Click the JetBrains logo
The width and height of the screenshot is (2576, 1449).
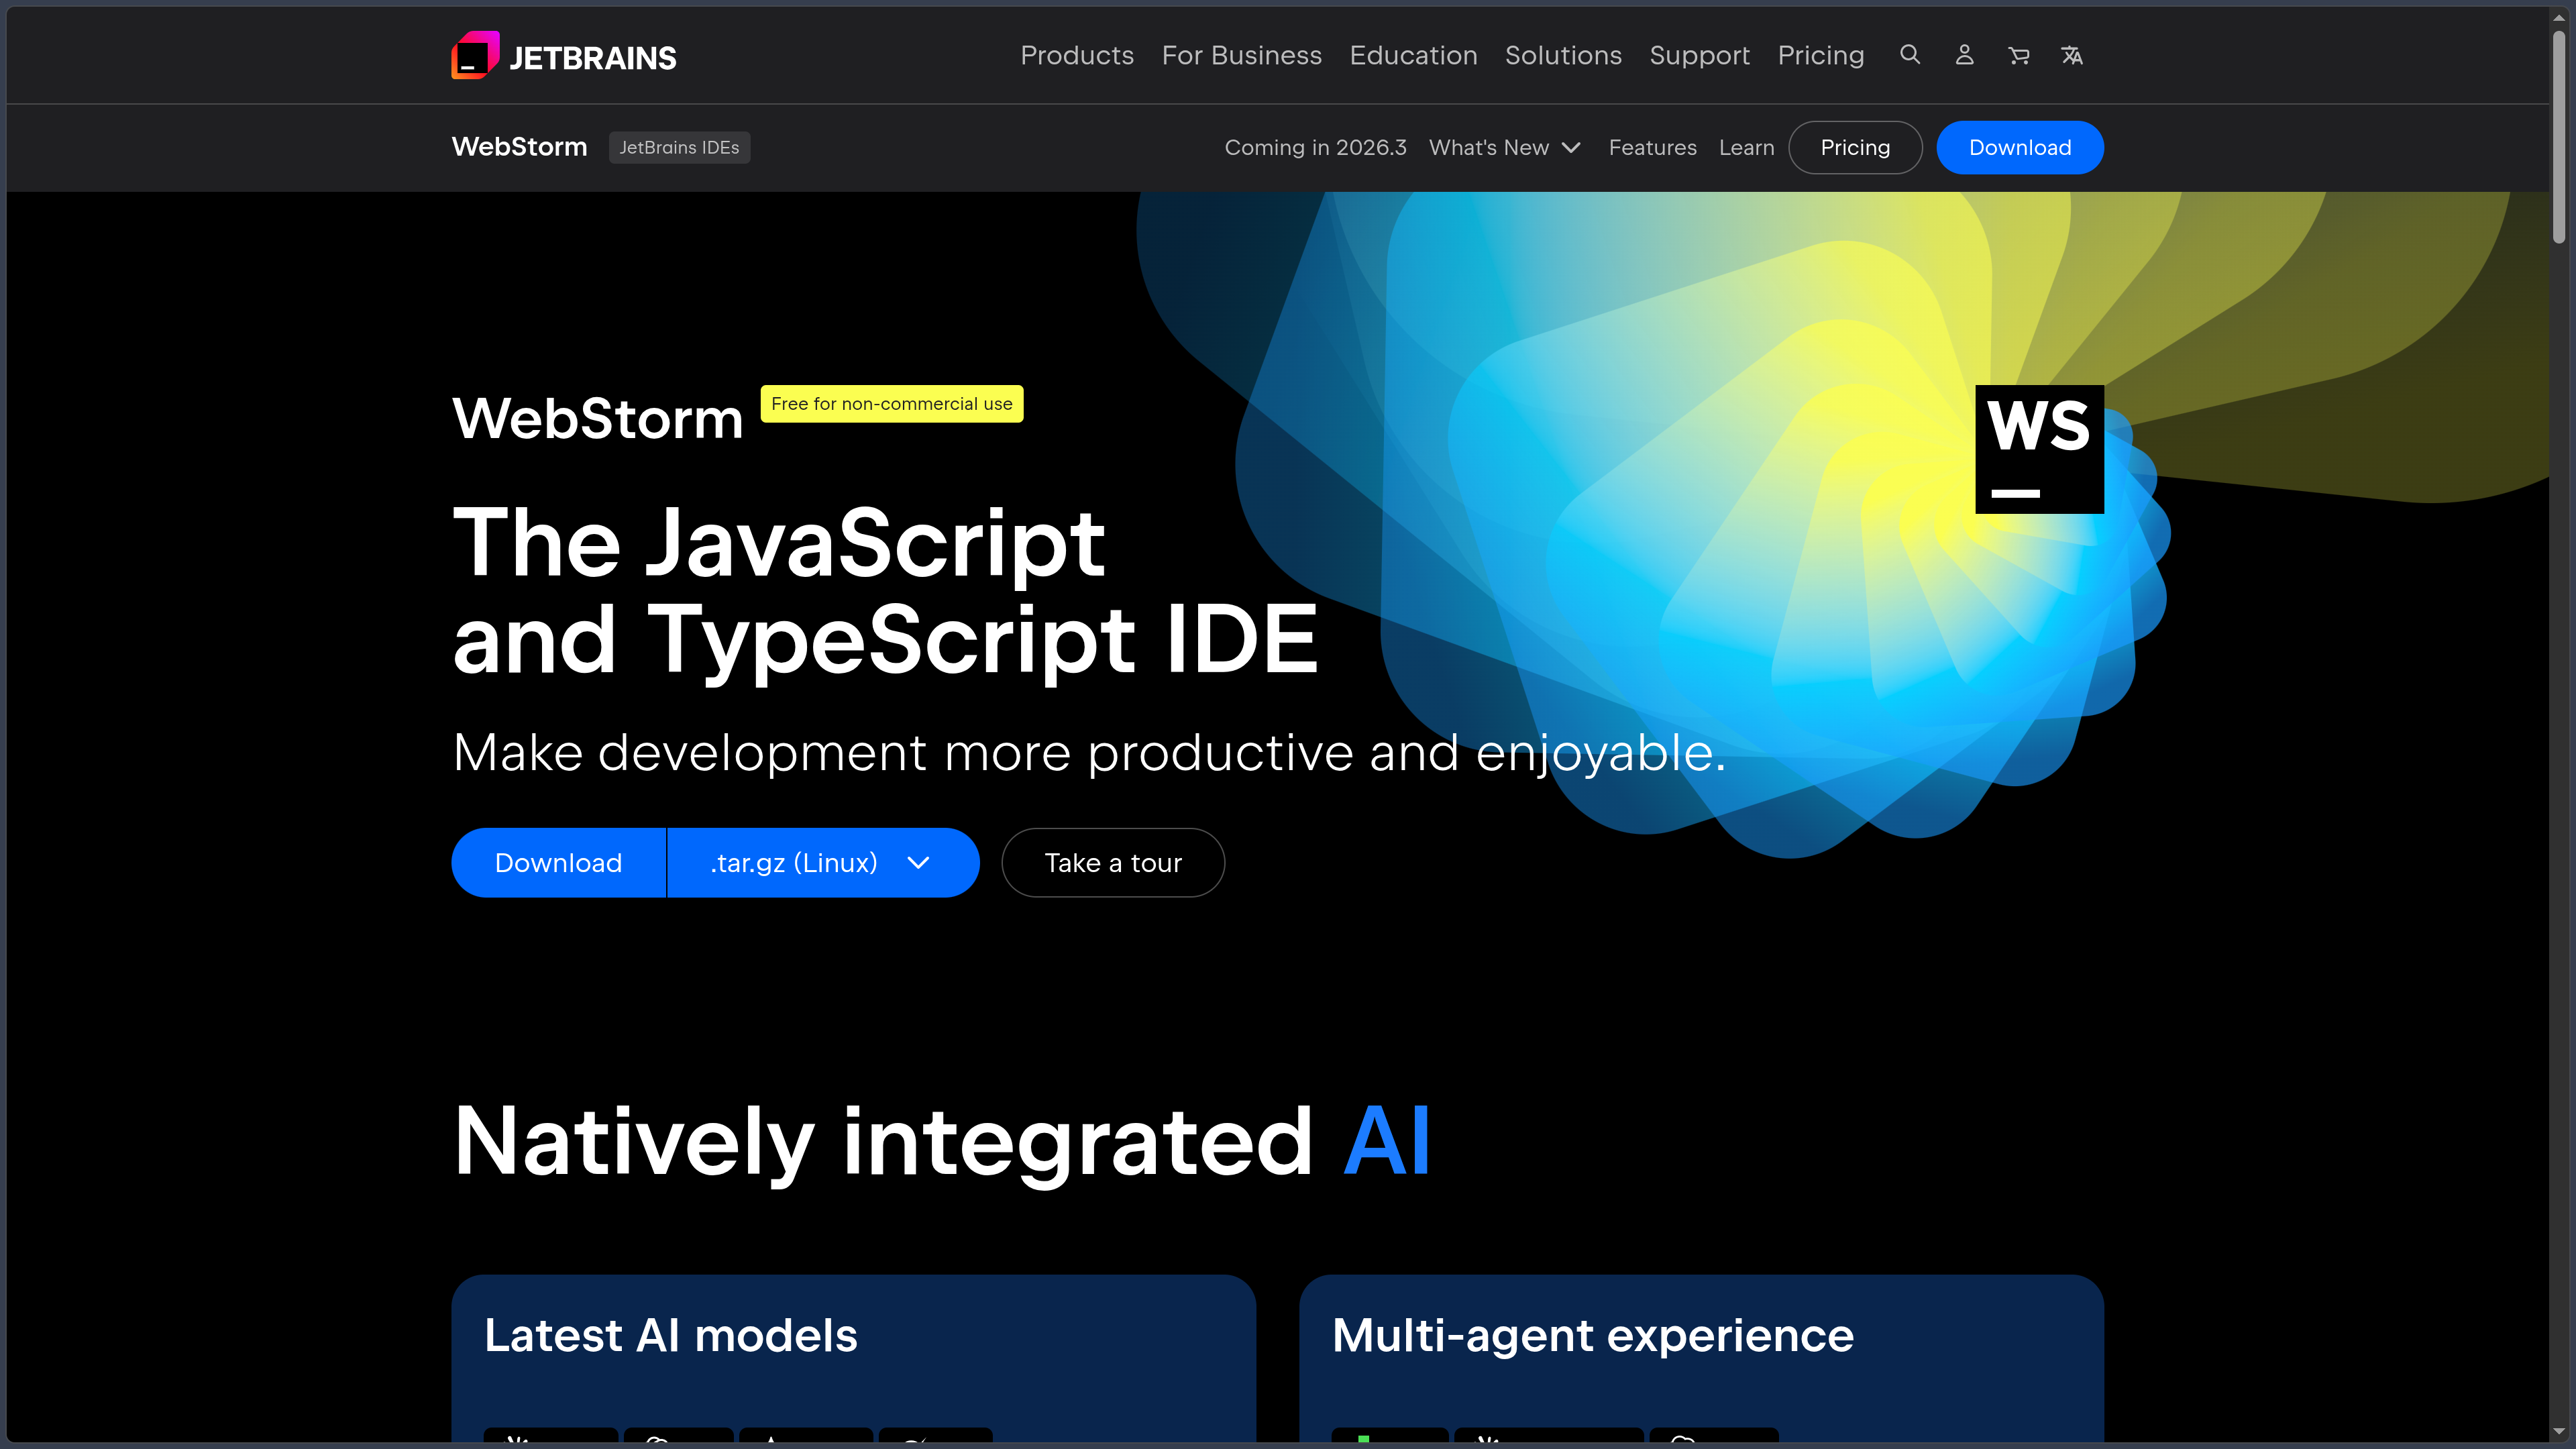click(563, 56)
